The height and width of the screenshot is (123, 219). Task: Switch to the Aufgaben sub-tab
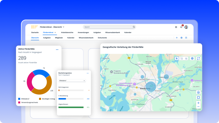pyautogui.click(x=47, y=38)
